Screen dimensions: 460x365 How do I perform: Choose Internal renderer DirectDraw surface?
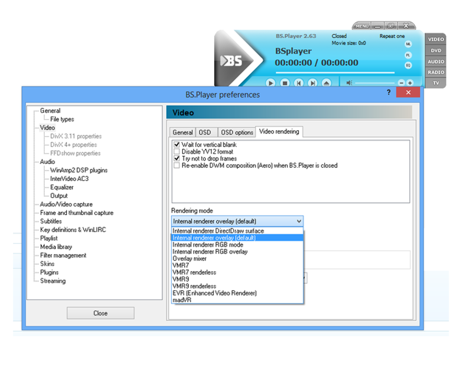(x=237, y=231)
